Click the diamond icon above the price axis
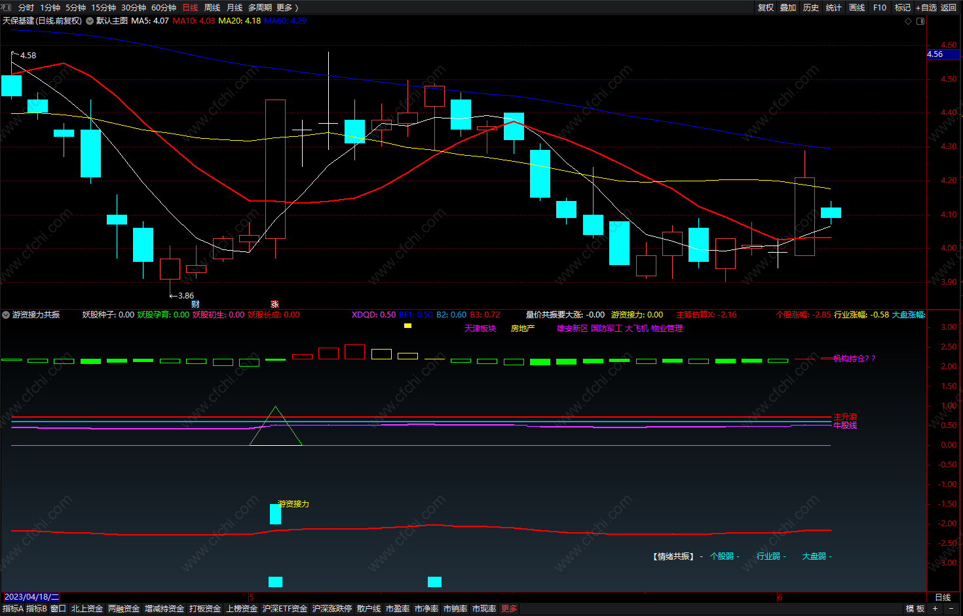963x616 pixels. [x=908, y=21]
